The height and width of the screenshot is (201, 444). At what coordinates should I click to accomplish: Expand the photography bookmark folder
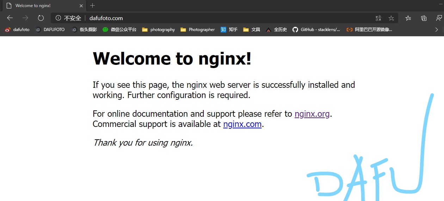click(159, 30)
